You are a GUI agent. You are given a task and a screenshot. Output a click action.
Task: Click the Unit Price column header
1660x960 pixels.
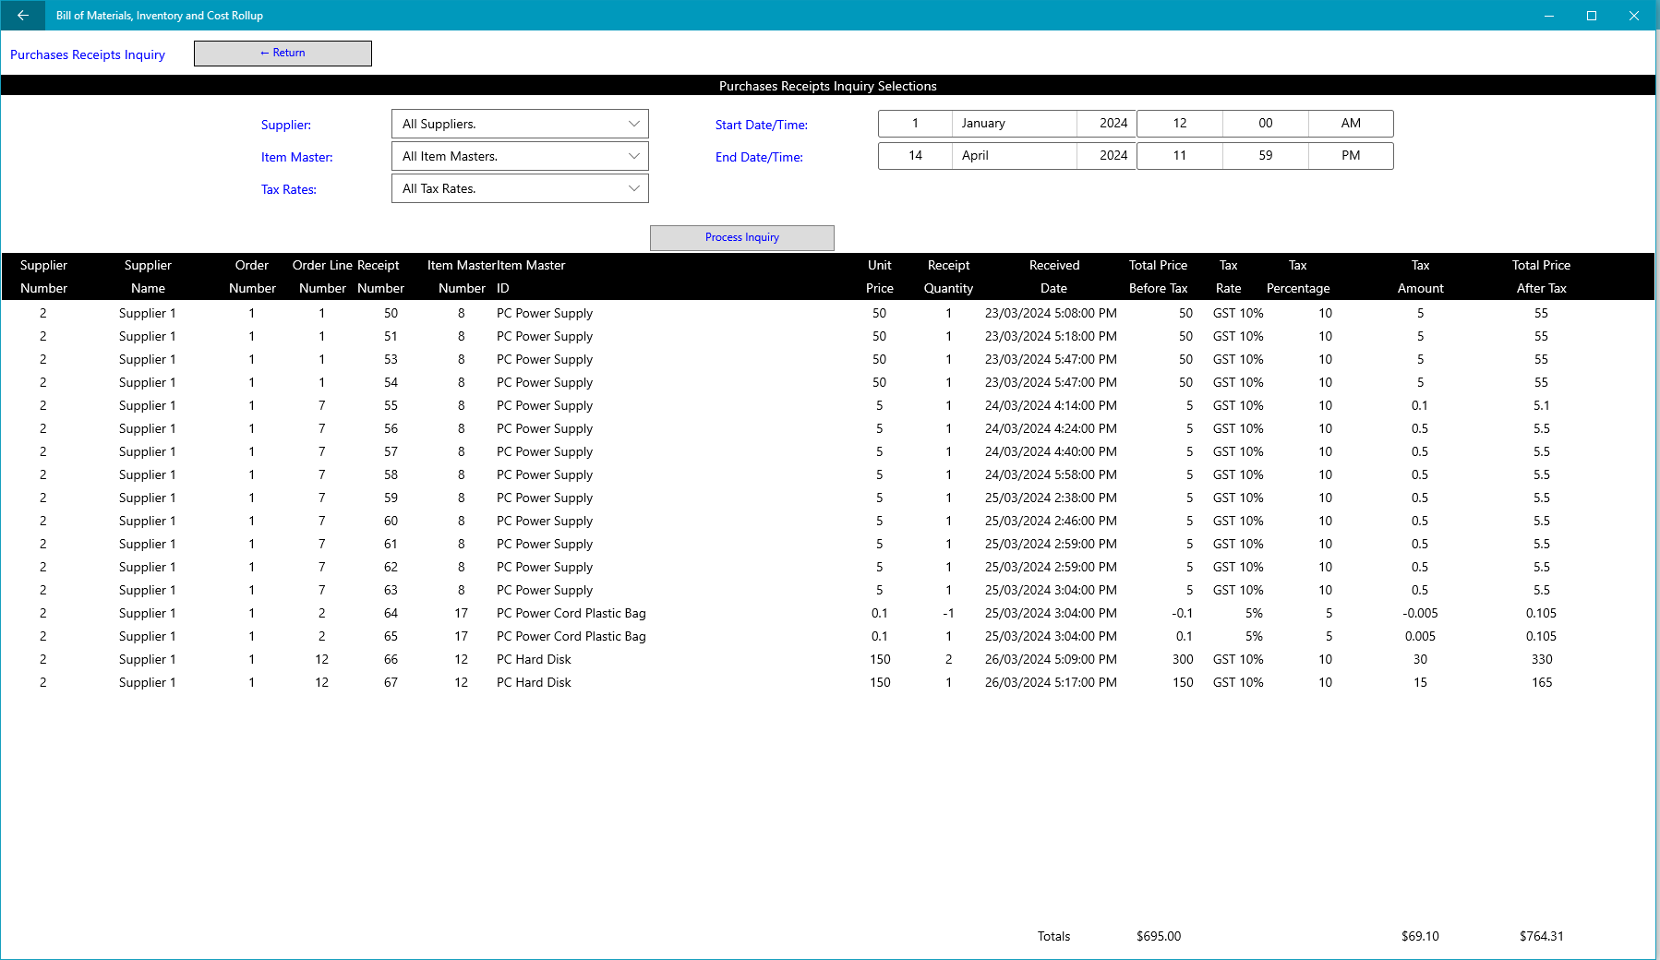[x=880, y=276]
